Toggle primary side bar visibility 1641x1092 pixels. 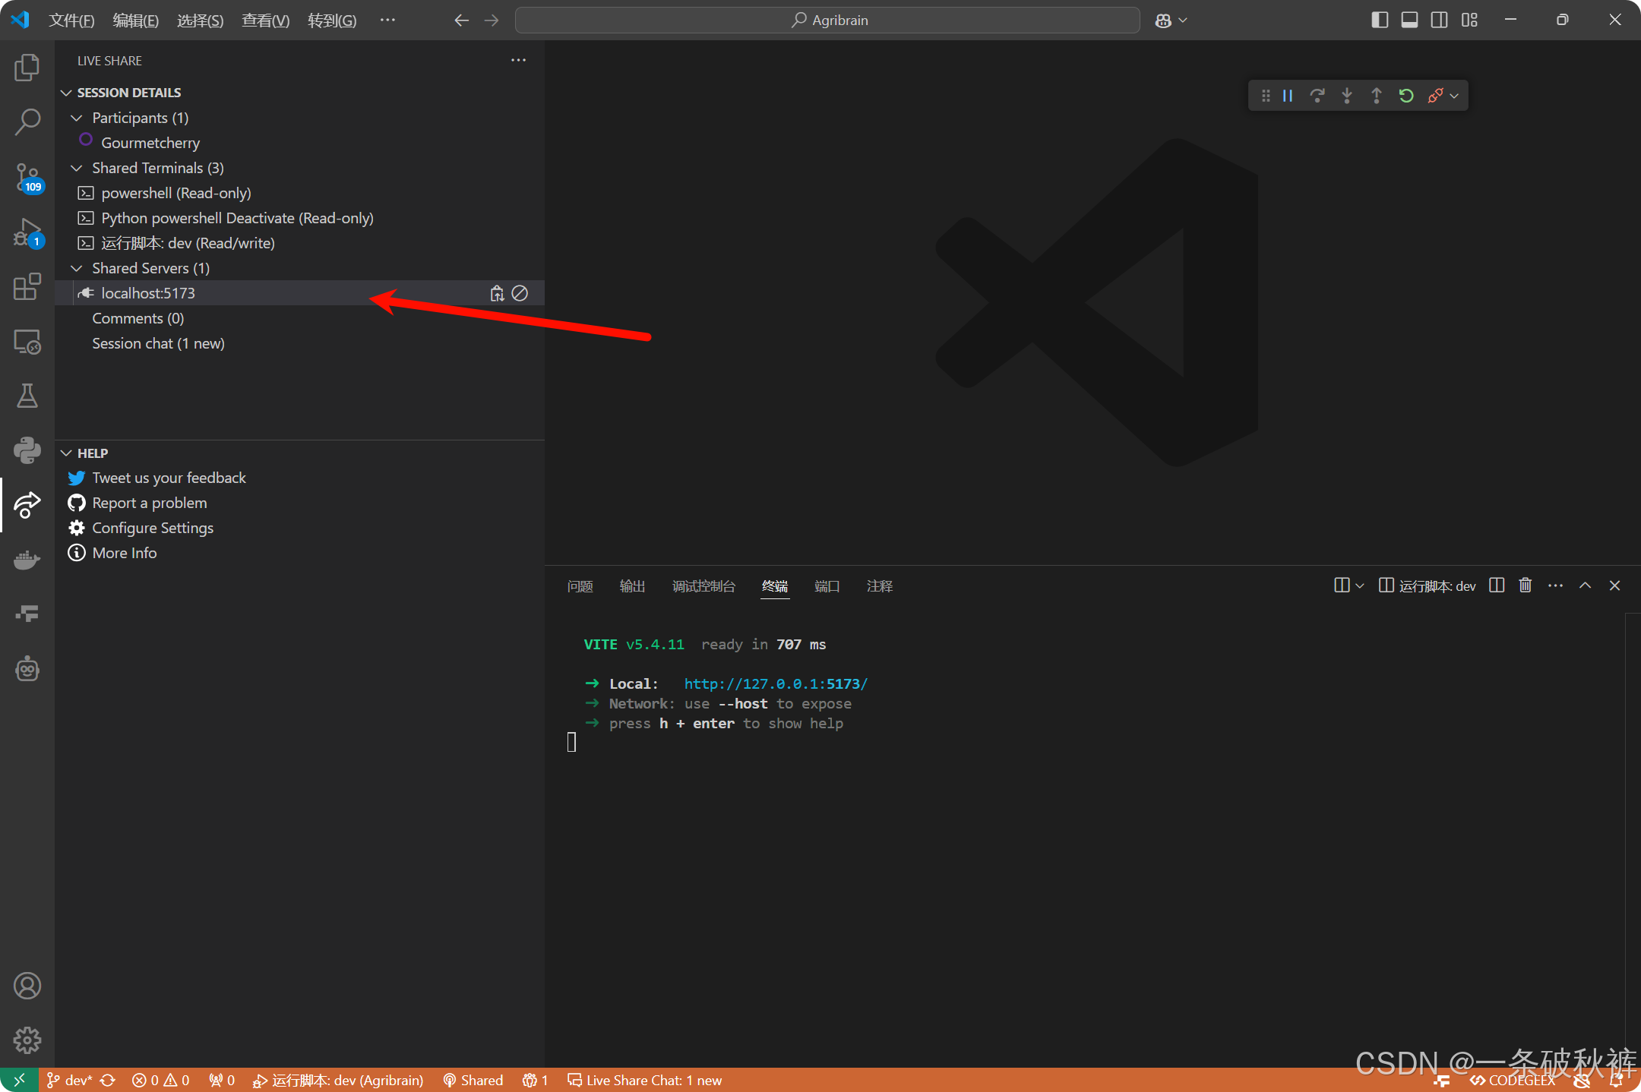1380,21
